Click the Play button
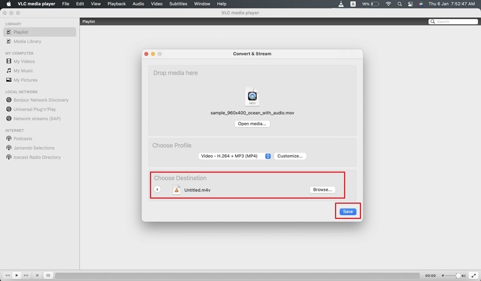 pos(17,275)
